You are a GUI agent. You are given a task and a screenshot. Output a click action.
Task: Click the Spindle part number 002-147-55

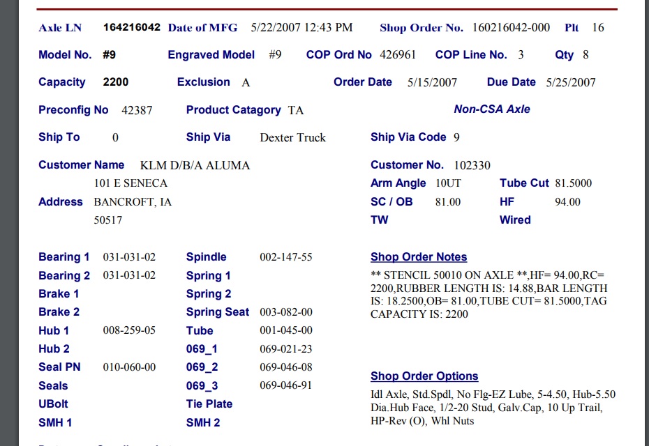(285, 257)
